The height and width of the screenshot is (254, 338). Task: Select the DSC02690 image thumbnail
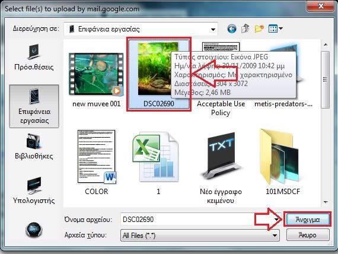159,74
